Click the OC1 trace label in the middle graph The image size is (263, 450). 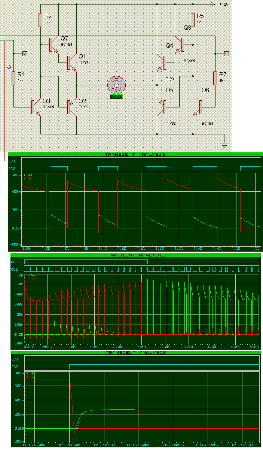(15, 262)
